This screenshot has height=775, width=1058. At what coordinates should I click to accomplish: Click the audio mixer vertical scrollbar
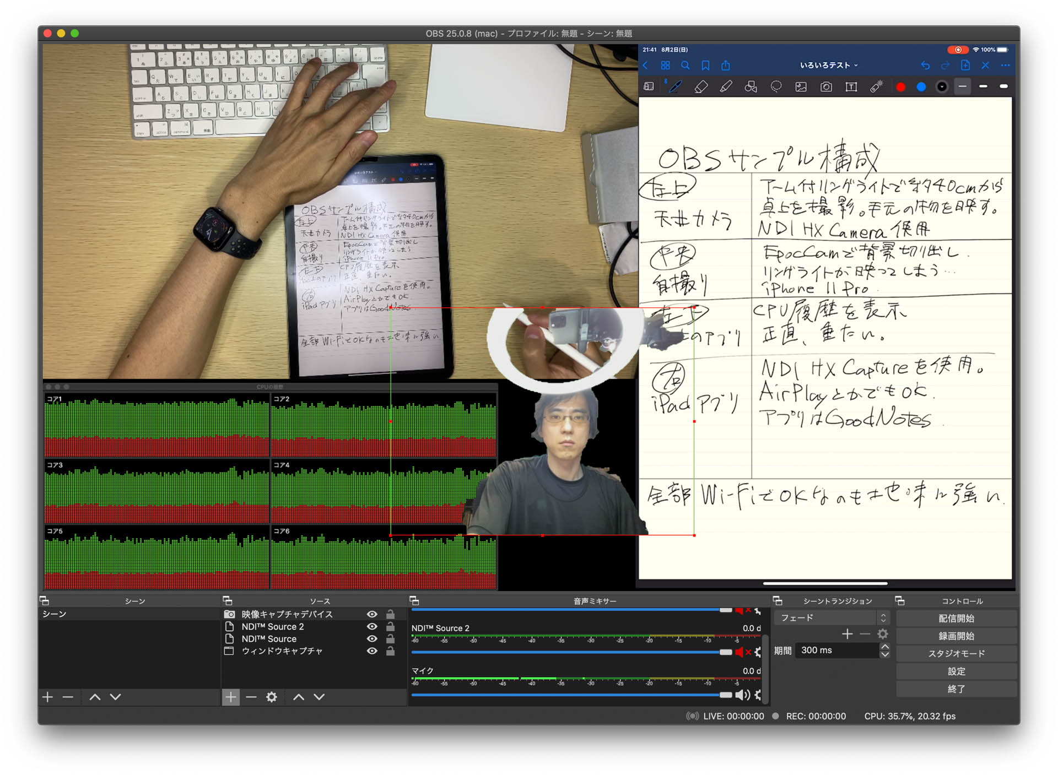[x=765, y=668]
